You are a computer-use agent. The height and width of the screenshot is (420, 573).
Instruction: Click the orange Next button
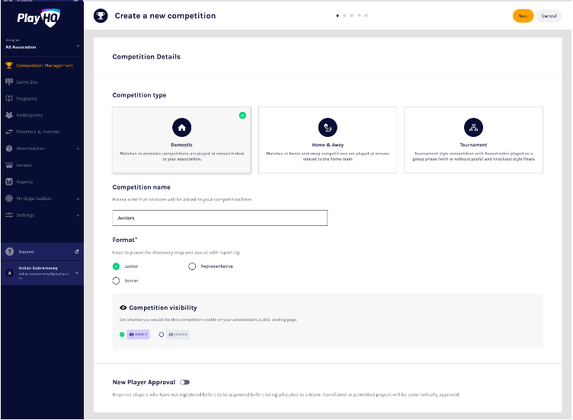click(523, 16)
